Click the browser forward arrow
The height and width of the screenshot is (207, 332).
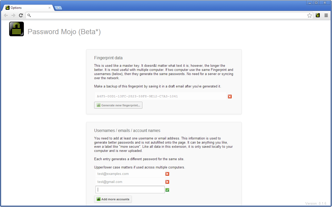13,16
